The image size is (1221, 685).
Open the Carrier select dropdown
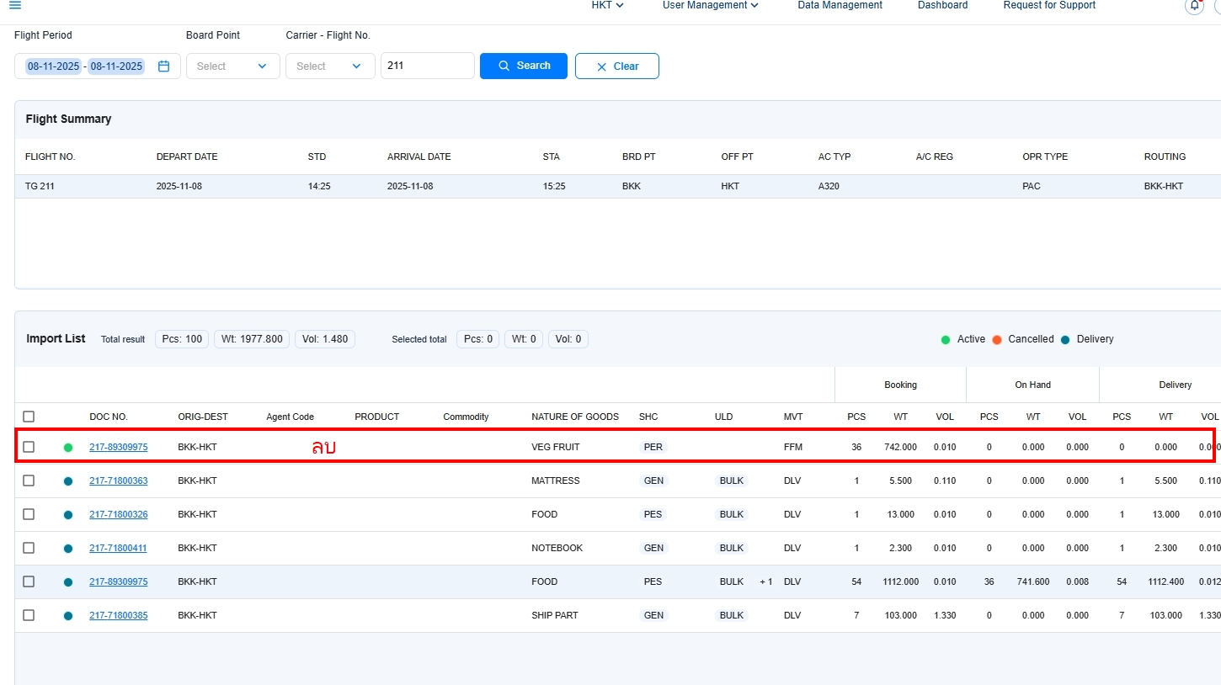pos(330,66)
